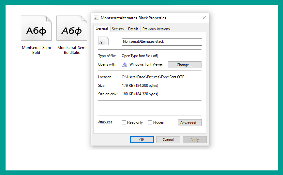283x175 pixels.
Task: Open Advanced... attributes
Action: click(x=190, y=122)
